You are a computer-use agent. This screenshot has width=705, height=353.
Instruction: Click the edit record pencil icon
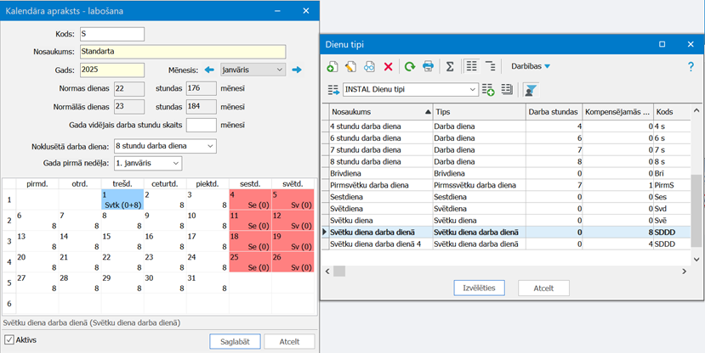pyautogui.click(x=351, y=66)
